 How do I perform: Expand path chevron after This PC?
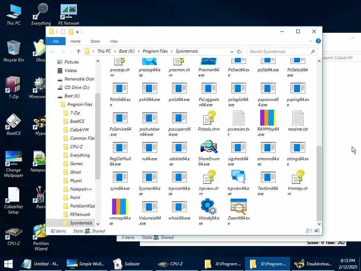coord(115,52)
